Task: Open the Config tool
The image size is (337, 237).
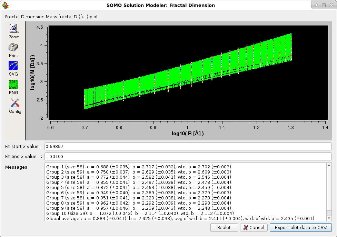Action: tap(14, 103)
